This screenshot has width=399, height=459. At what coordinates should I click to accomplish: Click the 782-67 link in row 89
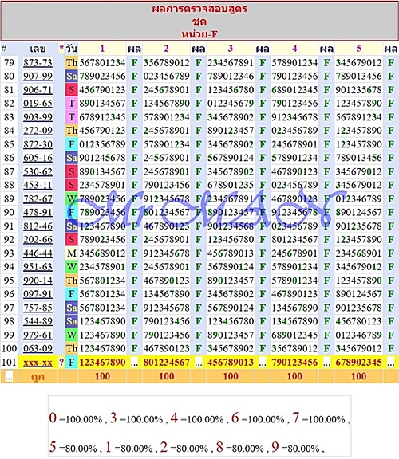[x=38, y=198]
